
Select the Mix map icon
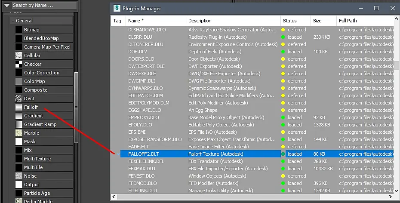coord(18,150)
